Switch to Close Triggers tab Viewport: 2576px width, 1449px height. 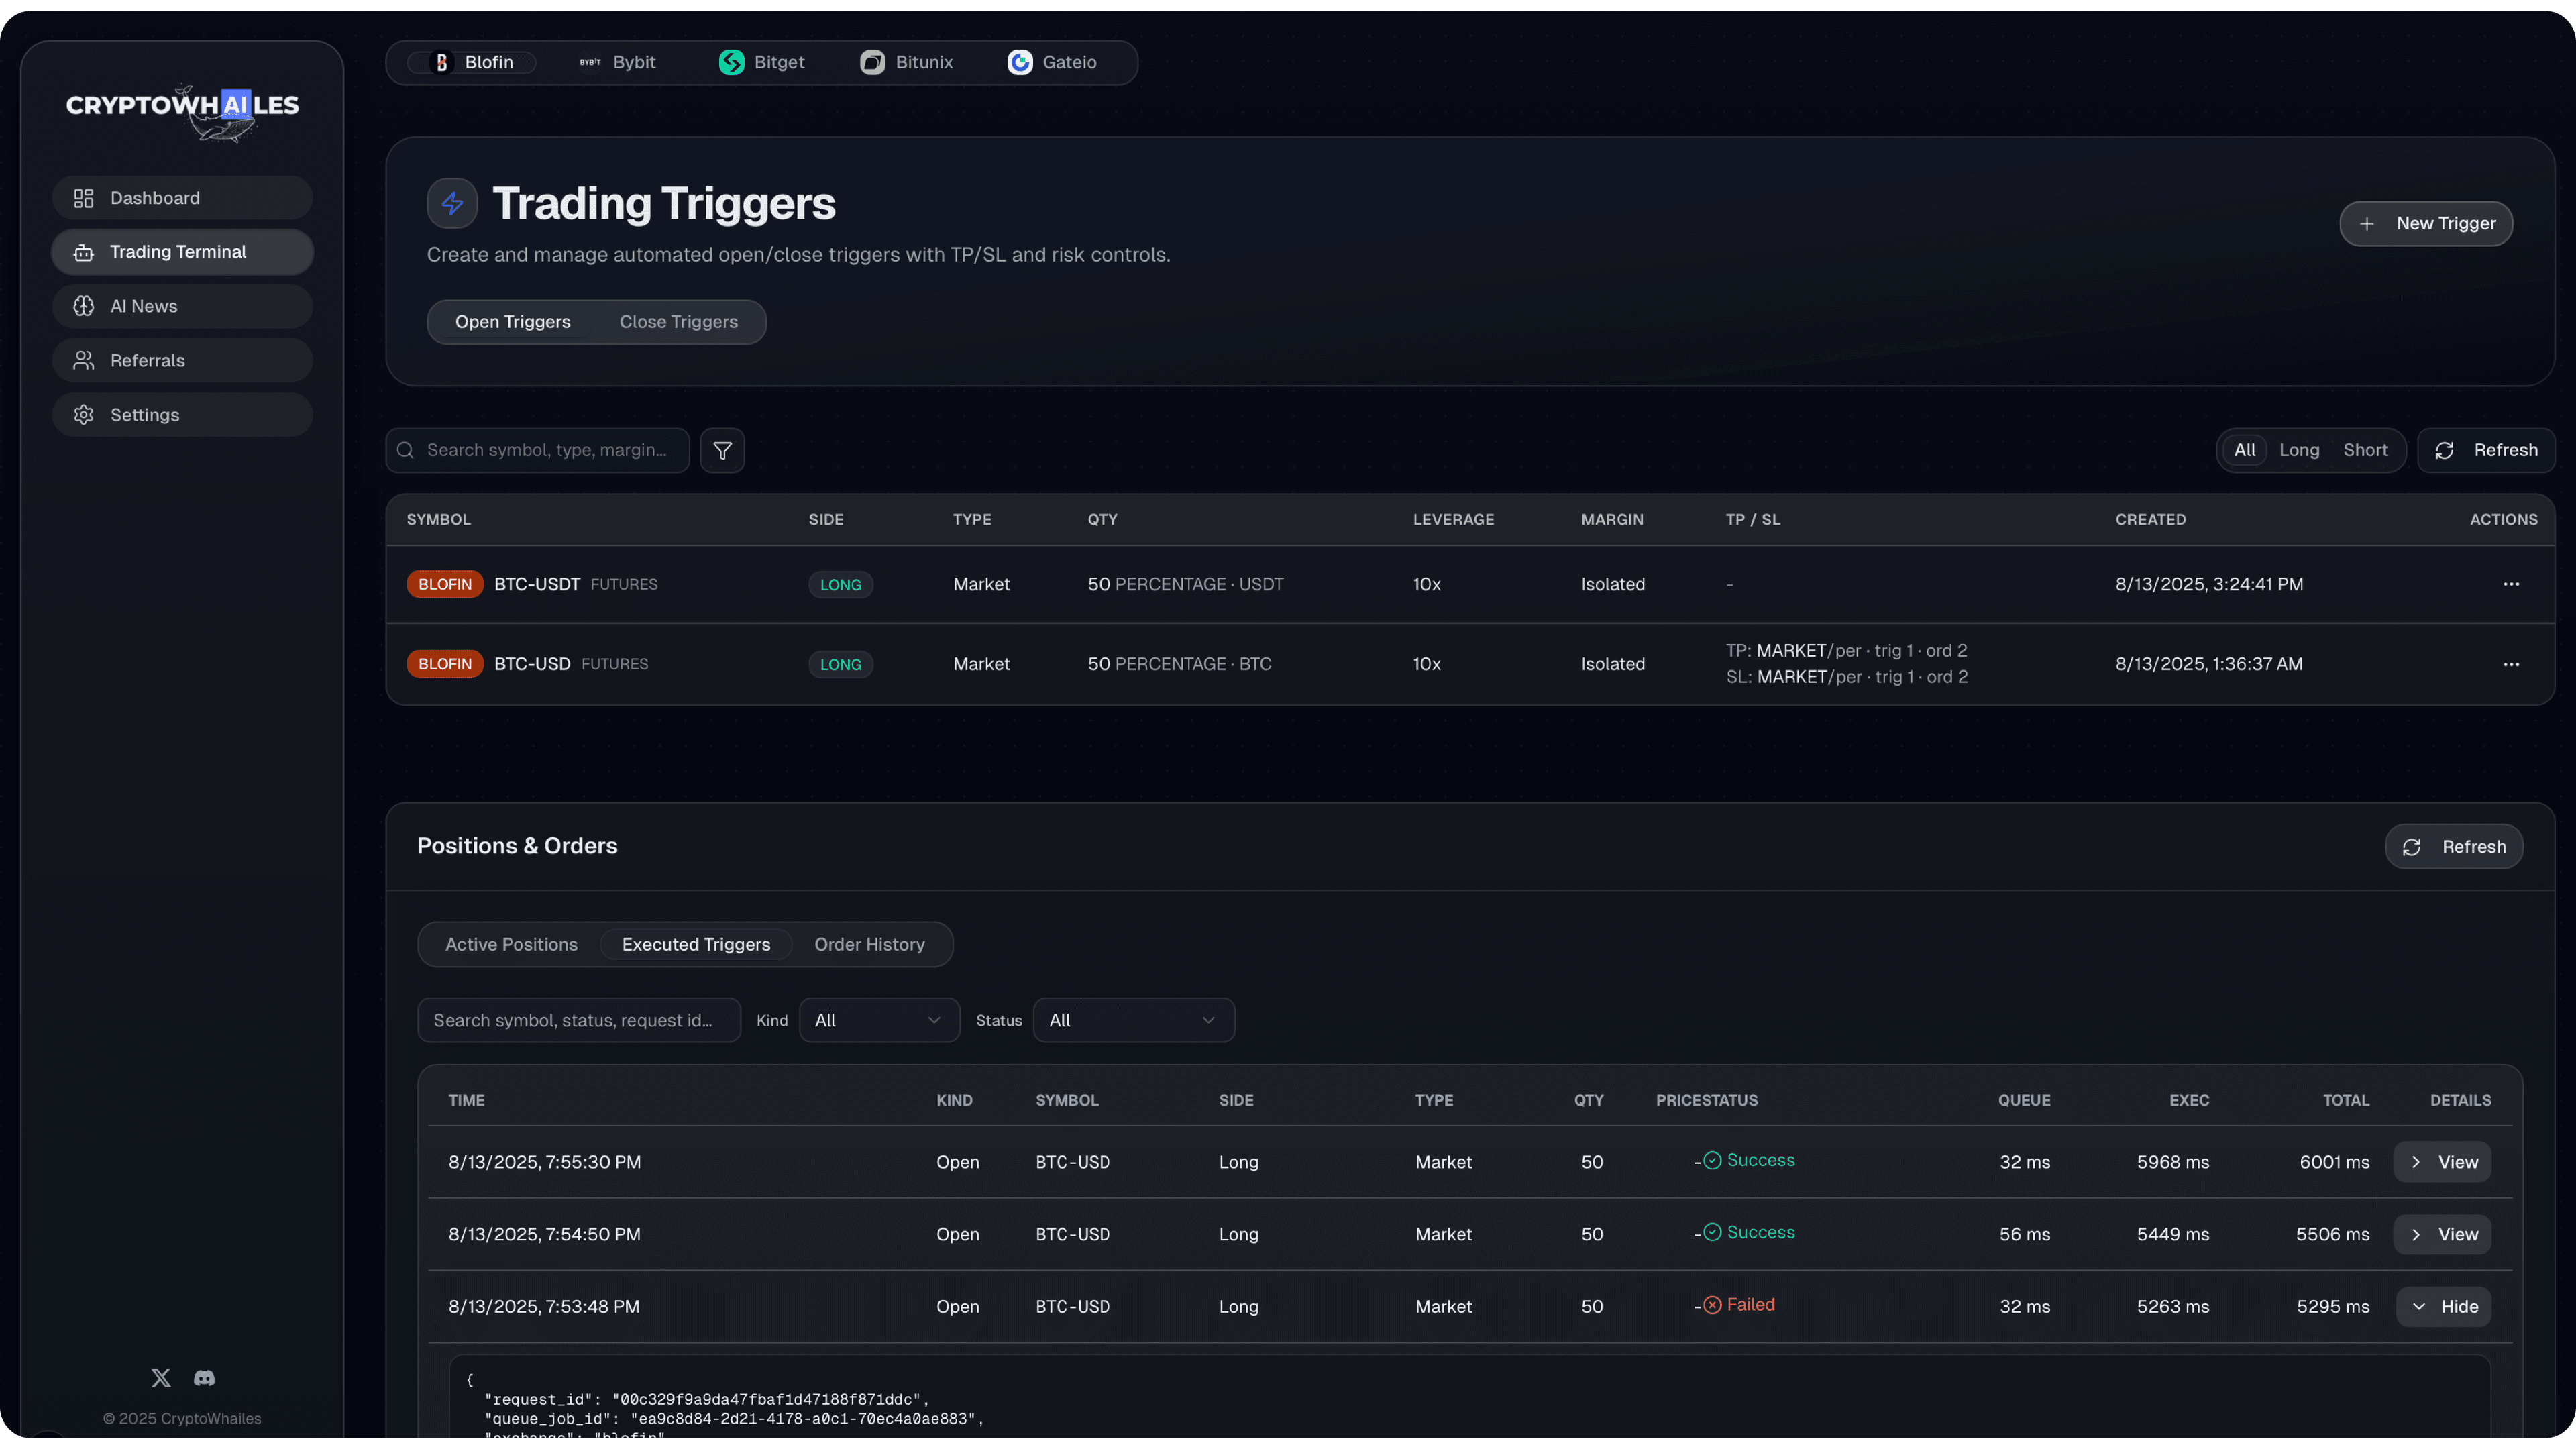point(679,322)
